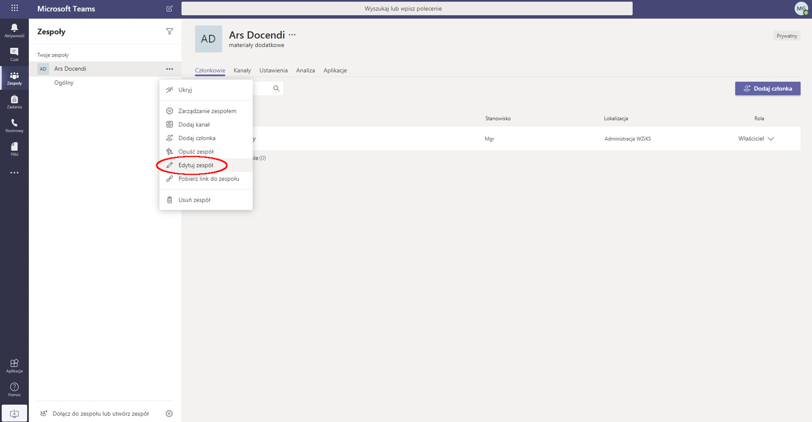Choose Opuść zespół menu entry
Viewport: 812px width, 422px height.
coord(206,152)
